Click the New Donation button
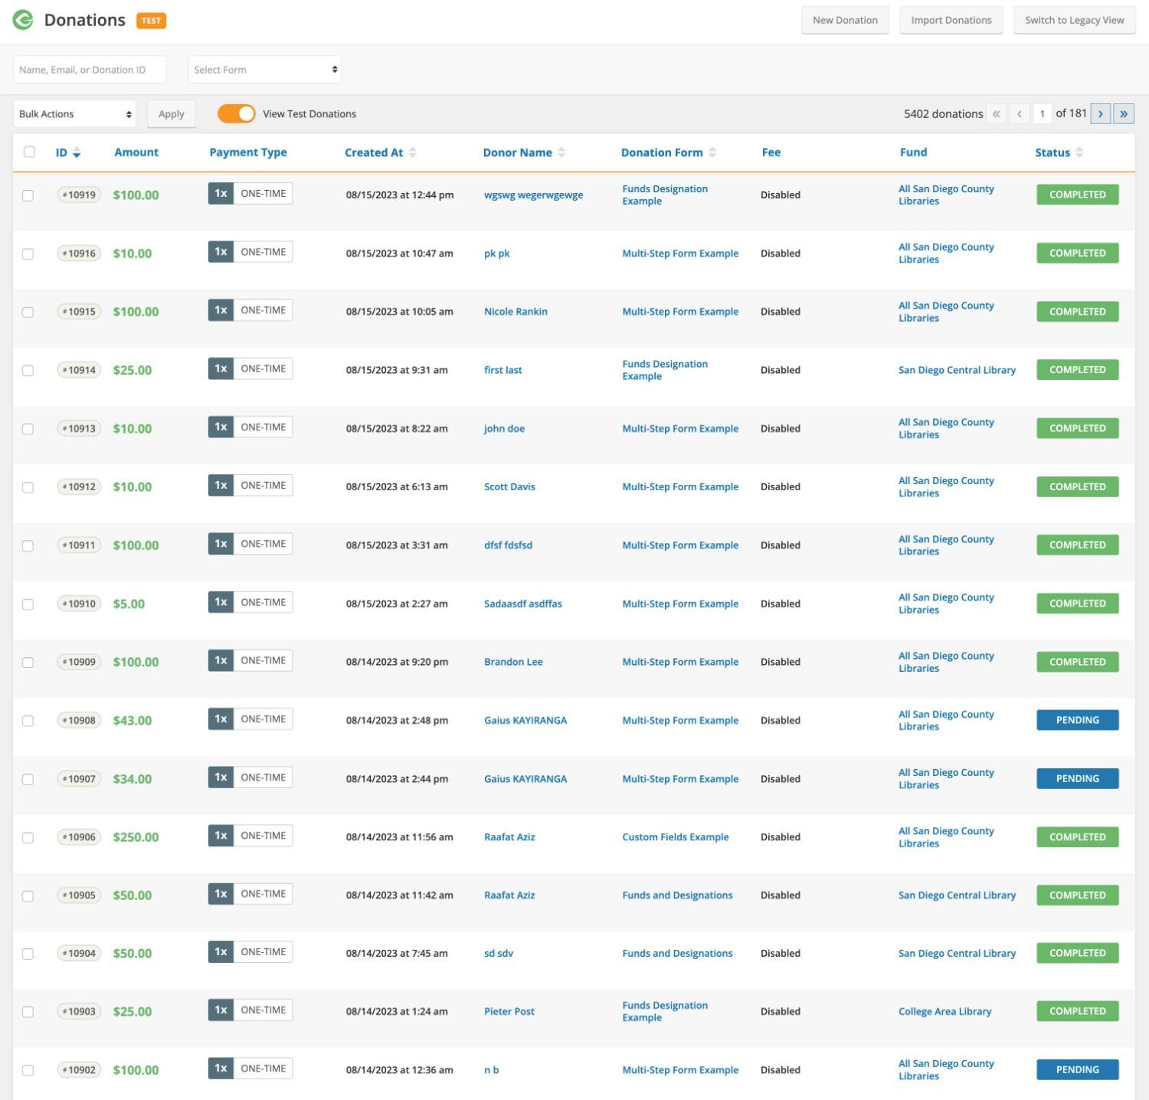 845,20
